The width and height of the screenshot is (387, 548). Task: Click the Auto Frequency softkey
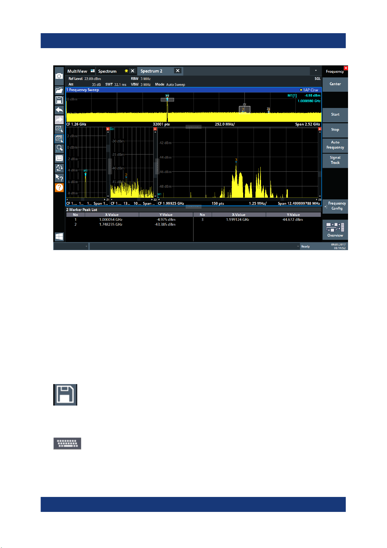click(335, 145)
